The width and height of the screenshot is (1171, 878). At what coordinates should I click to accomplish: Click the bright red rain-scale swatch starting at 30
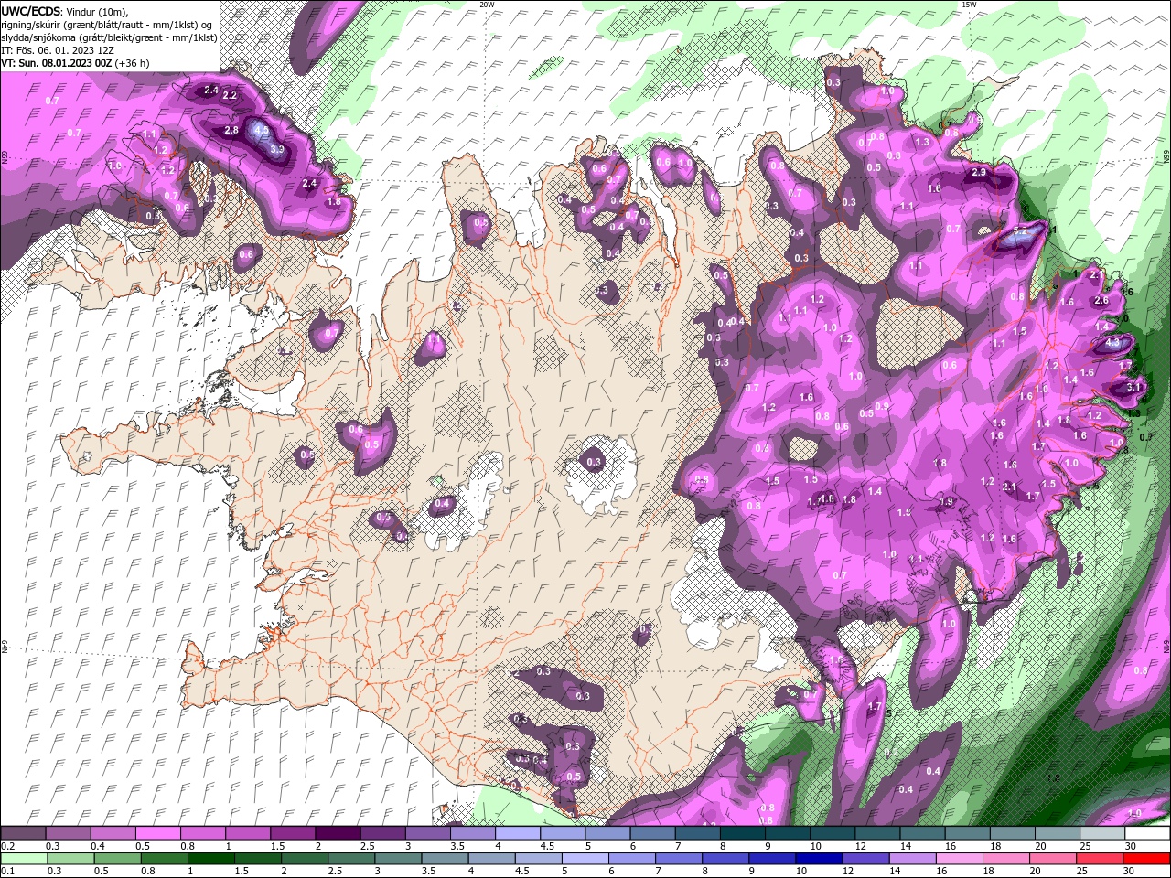pyautogui.click(x=1147, y=859)
